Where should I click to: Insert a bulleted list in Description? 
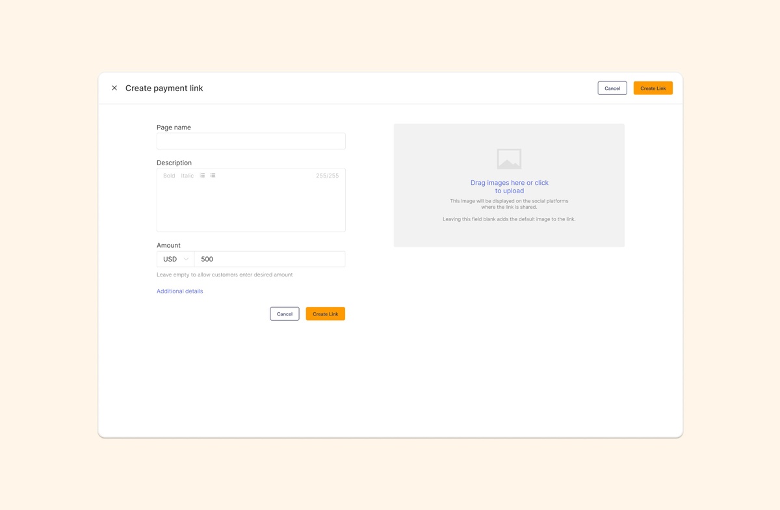(213, 176)
